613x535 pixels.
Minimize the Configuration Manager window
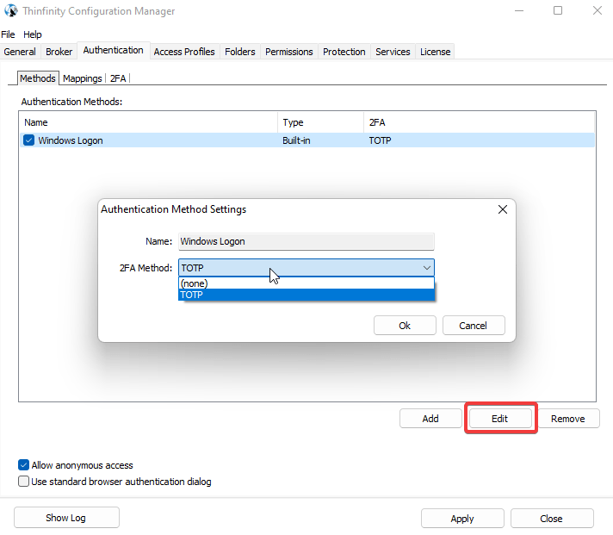coord(519,10)
